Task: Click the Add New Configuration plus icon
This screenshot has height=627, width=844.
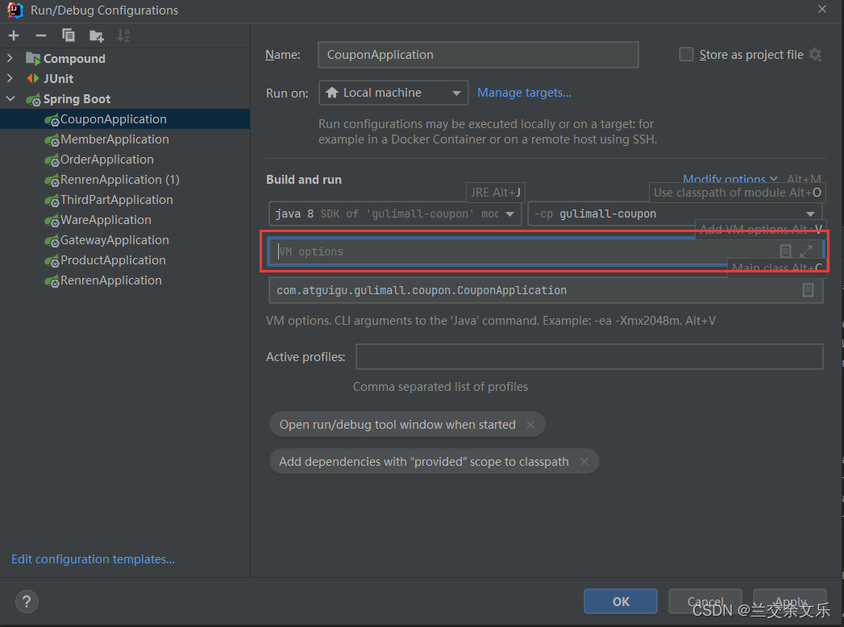Action: coord(14,35)
